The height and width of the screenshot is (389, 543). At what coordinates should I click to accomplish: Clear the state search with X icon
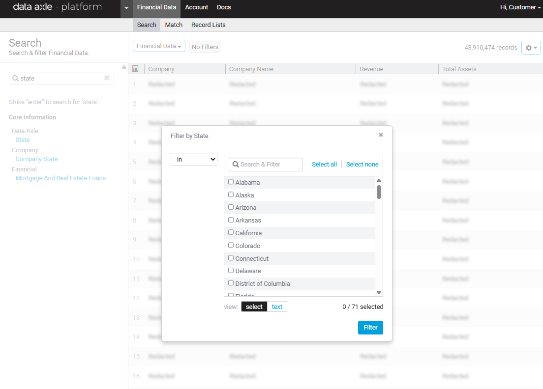(x=107, y=78)
